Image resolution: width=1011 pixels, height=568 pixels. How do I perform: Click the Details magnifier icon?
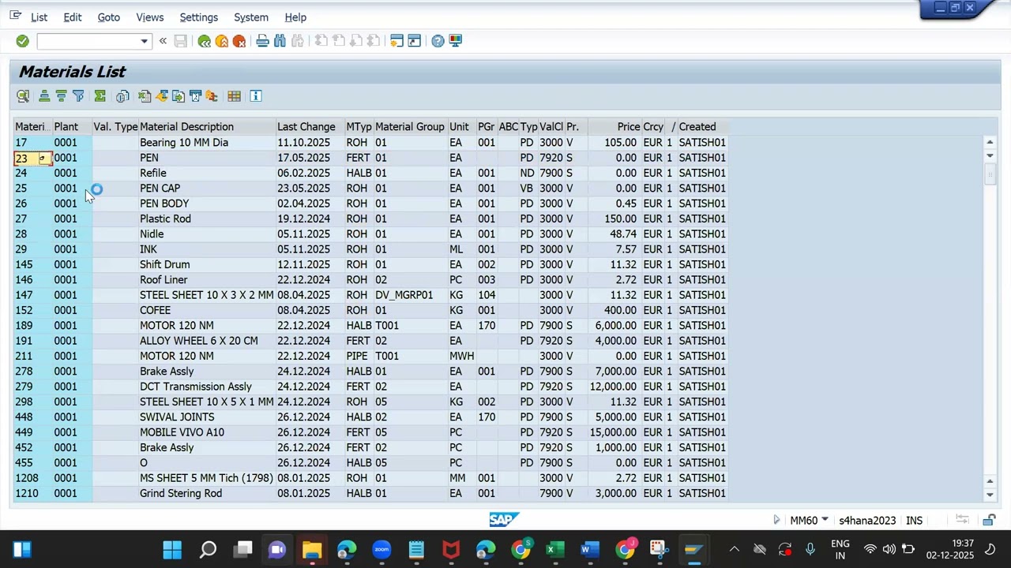coord(23,96)
